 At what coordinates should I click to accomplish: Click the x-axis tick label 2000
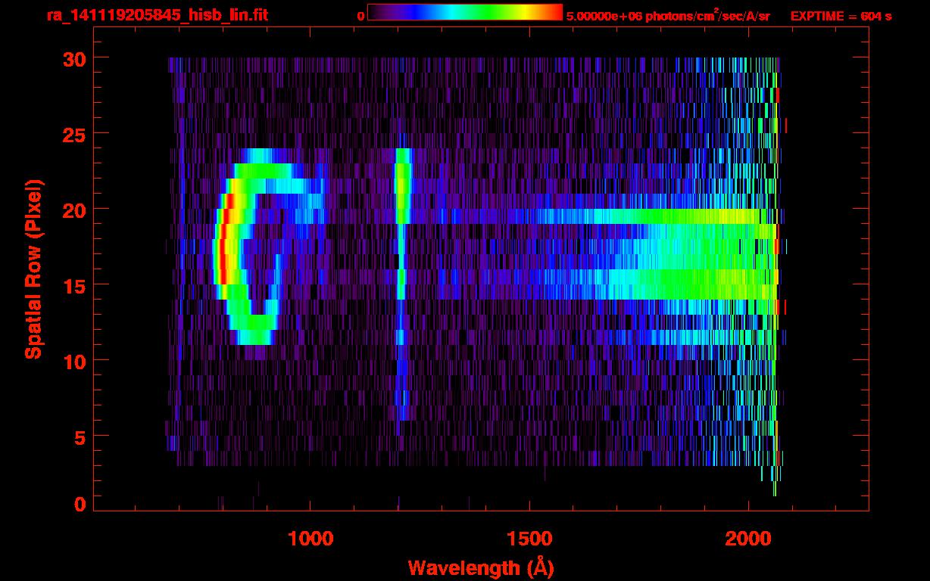pos(747,539)
